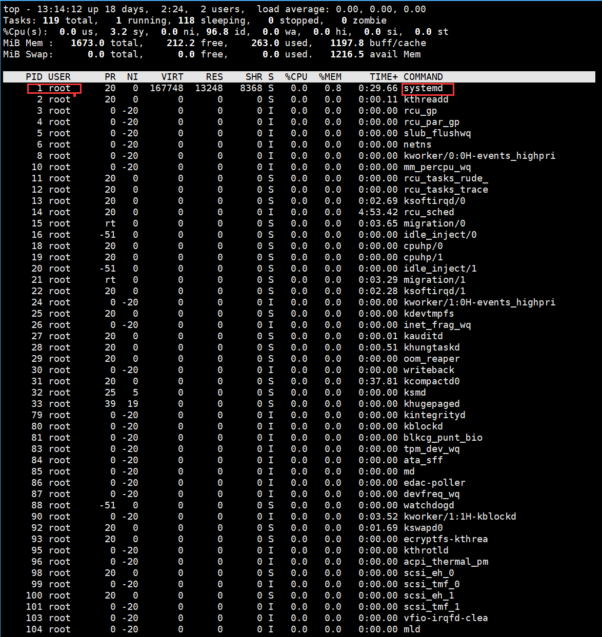Select the rcu_sched process name
This screenshot has height=637, width=602.
[x=429, y=212]
